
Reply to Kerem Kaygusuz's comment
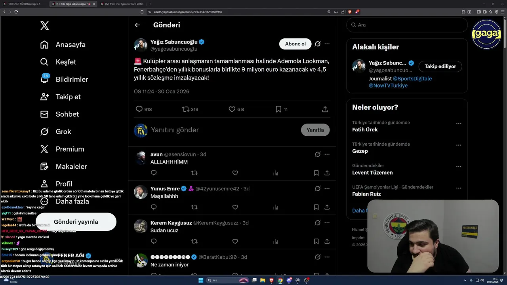154,241
